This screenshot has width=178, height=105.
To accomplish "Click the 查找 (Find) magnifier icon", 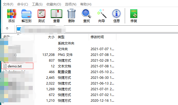I will 86,13.
